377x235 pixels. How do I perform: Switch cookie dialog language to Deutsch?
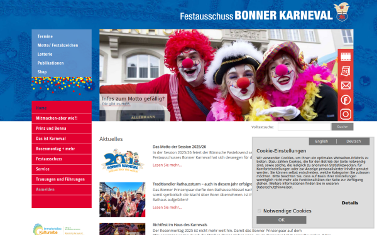(353, 142)
